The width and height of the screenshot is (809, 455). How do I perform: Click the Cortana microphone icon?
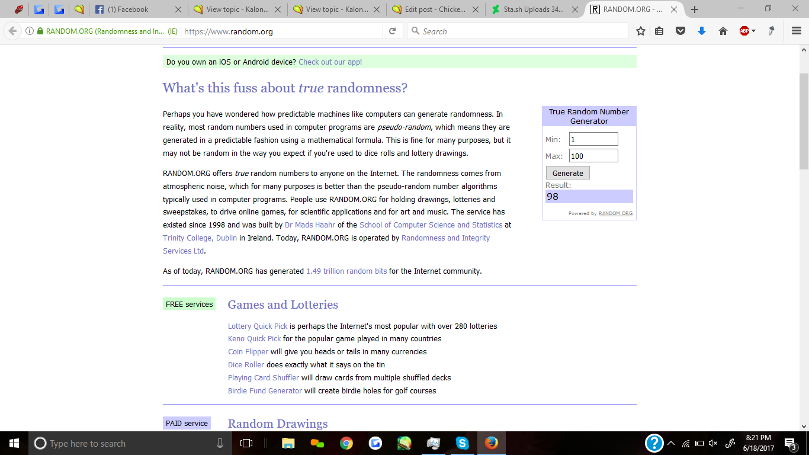(220, 443)
